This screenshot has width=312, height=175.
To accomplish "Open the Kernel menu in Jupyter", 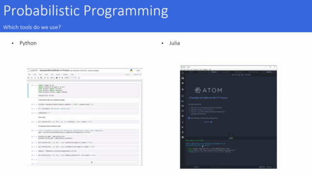I will (58, 74).
